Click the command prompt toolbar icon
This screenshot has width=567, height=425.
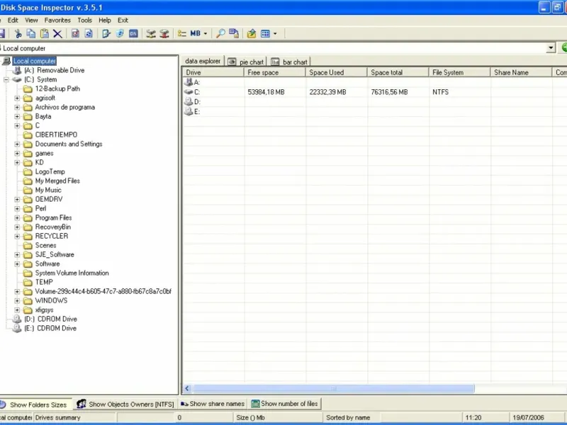133,33
